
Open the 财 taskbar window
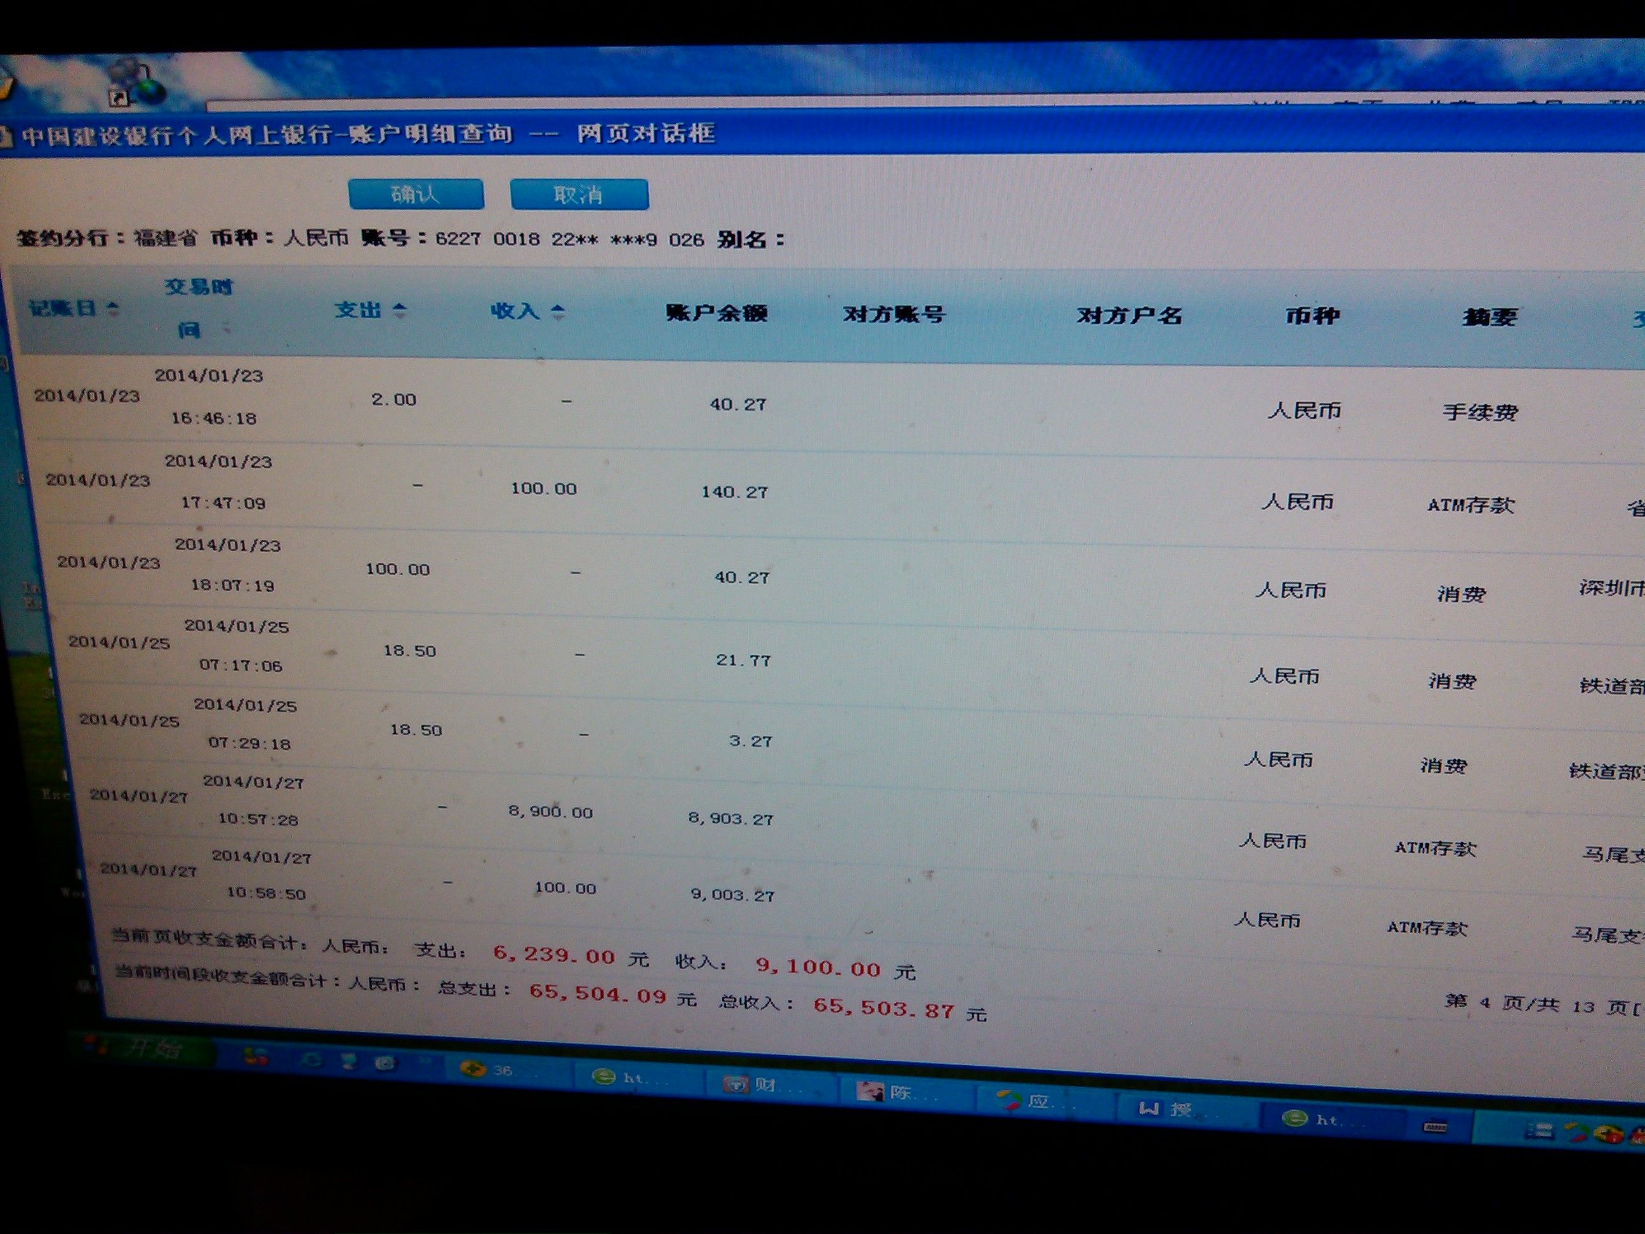pyautogui.click(x=753, y=1084)
